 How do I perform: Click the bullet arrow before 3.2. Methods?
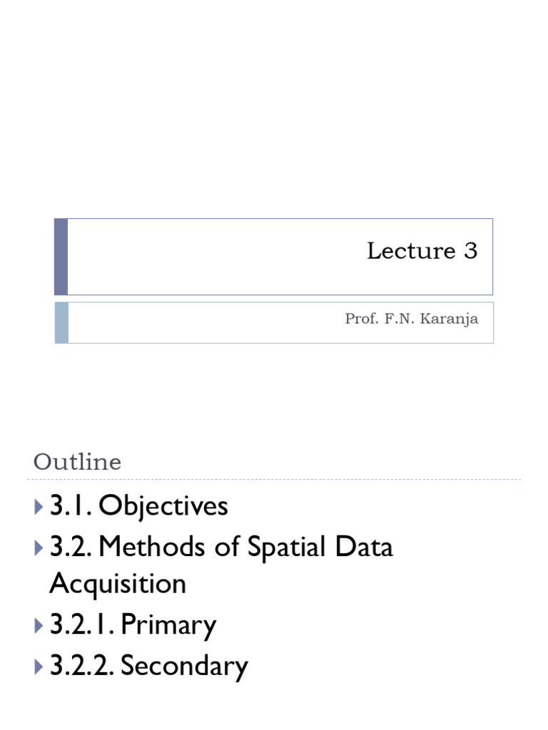coord(39,548)
